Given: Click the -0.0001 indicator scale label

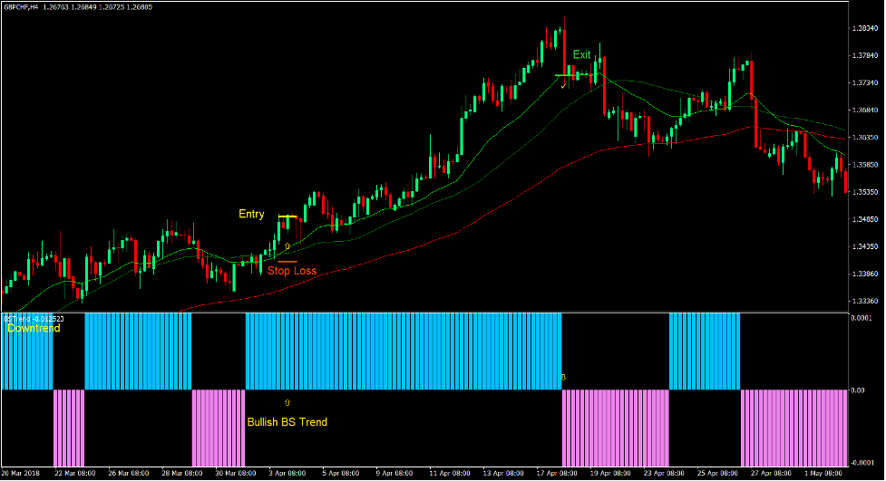Looking at the screenshot, I should (x=862, y=463).
